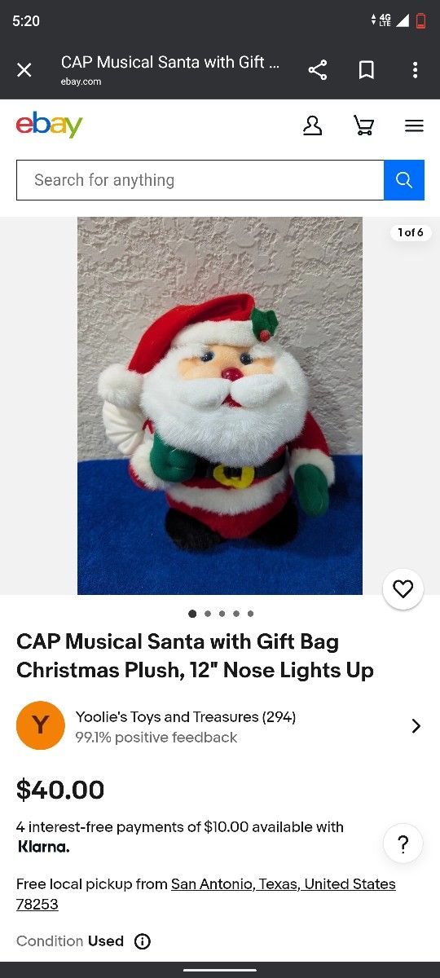This screenshot has width=440, height=978.
Task: Open the hamburger navigation menu
Action: point(414,126)
